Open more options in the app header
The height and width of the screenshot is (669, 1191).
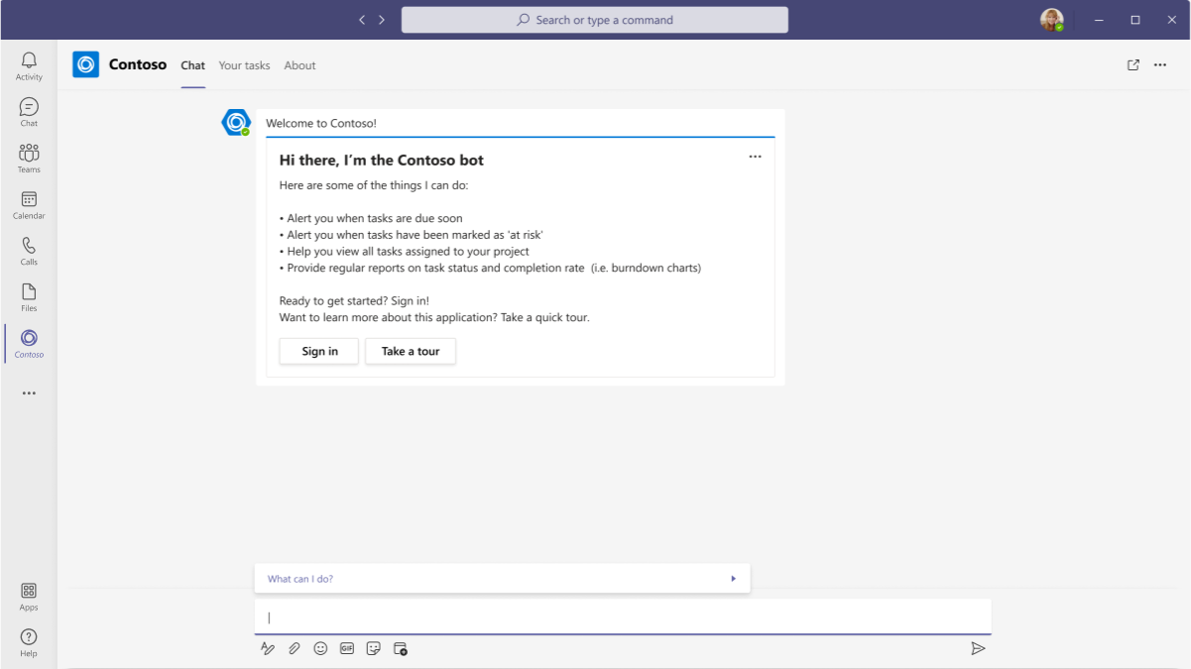(1160, 65)
